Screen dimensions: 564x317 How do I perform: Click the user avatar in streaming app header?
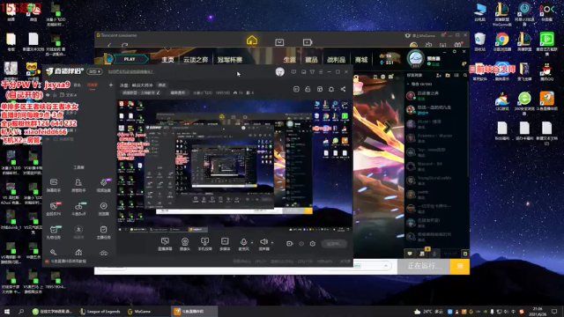click(x=280, y=72)
